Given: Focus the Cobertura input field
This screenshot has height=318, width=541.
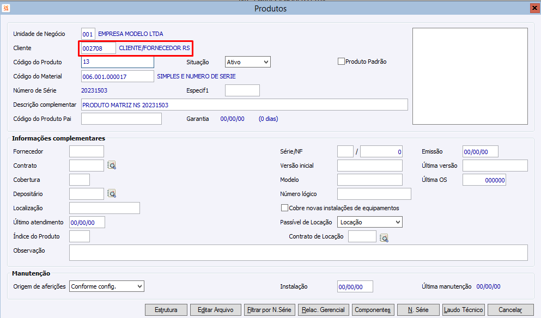Looking at the screenshot, I should click(x=80, y=180).
